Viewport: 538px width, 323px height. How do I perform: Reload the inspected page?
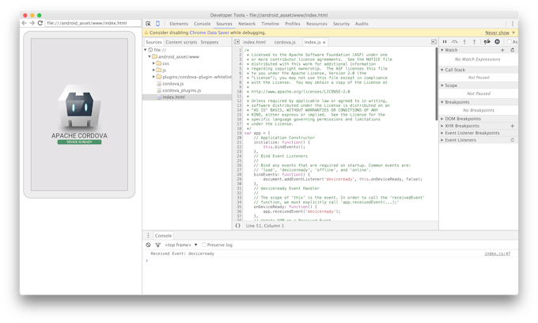pyautogui.click(x=40, y=23)
